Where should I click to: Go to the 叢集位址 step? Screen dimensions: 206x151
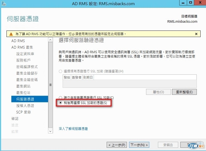pyautogui.click(x=23, y=93)
